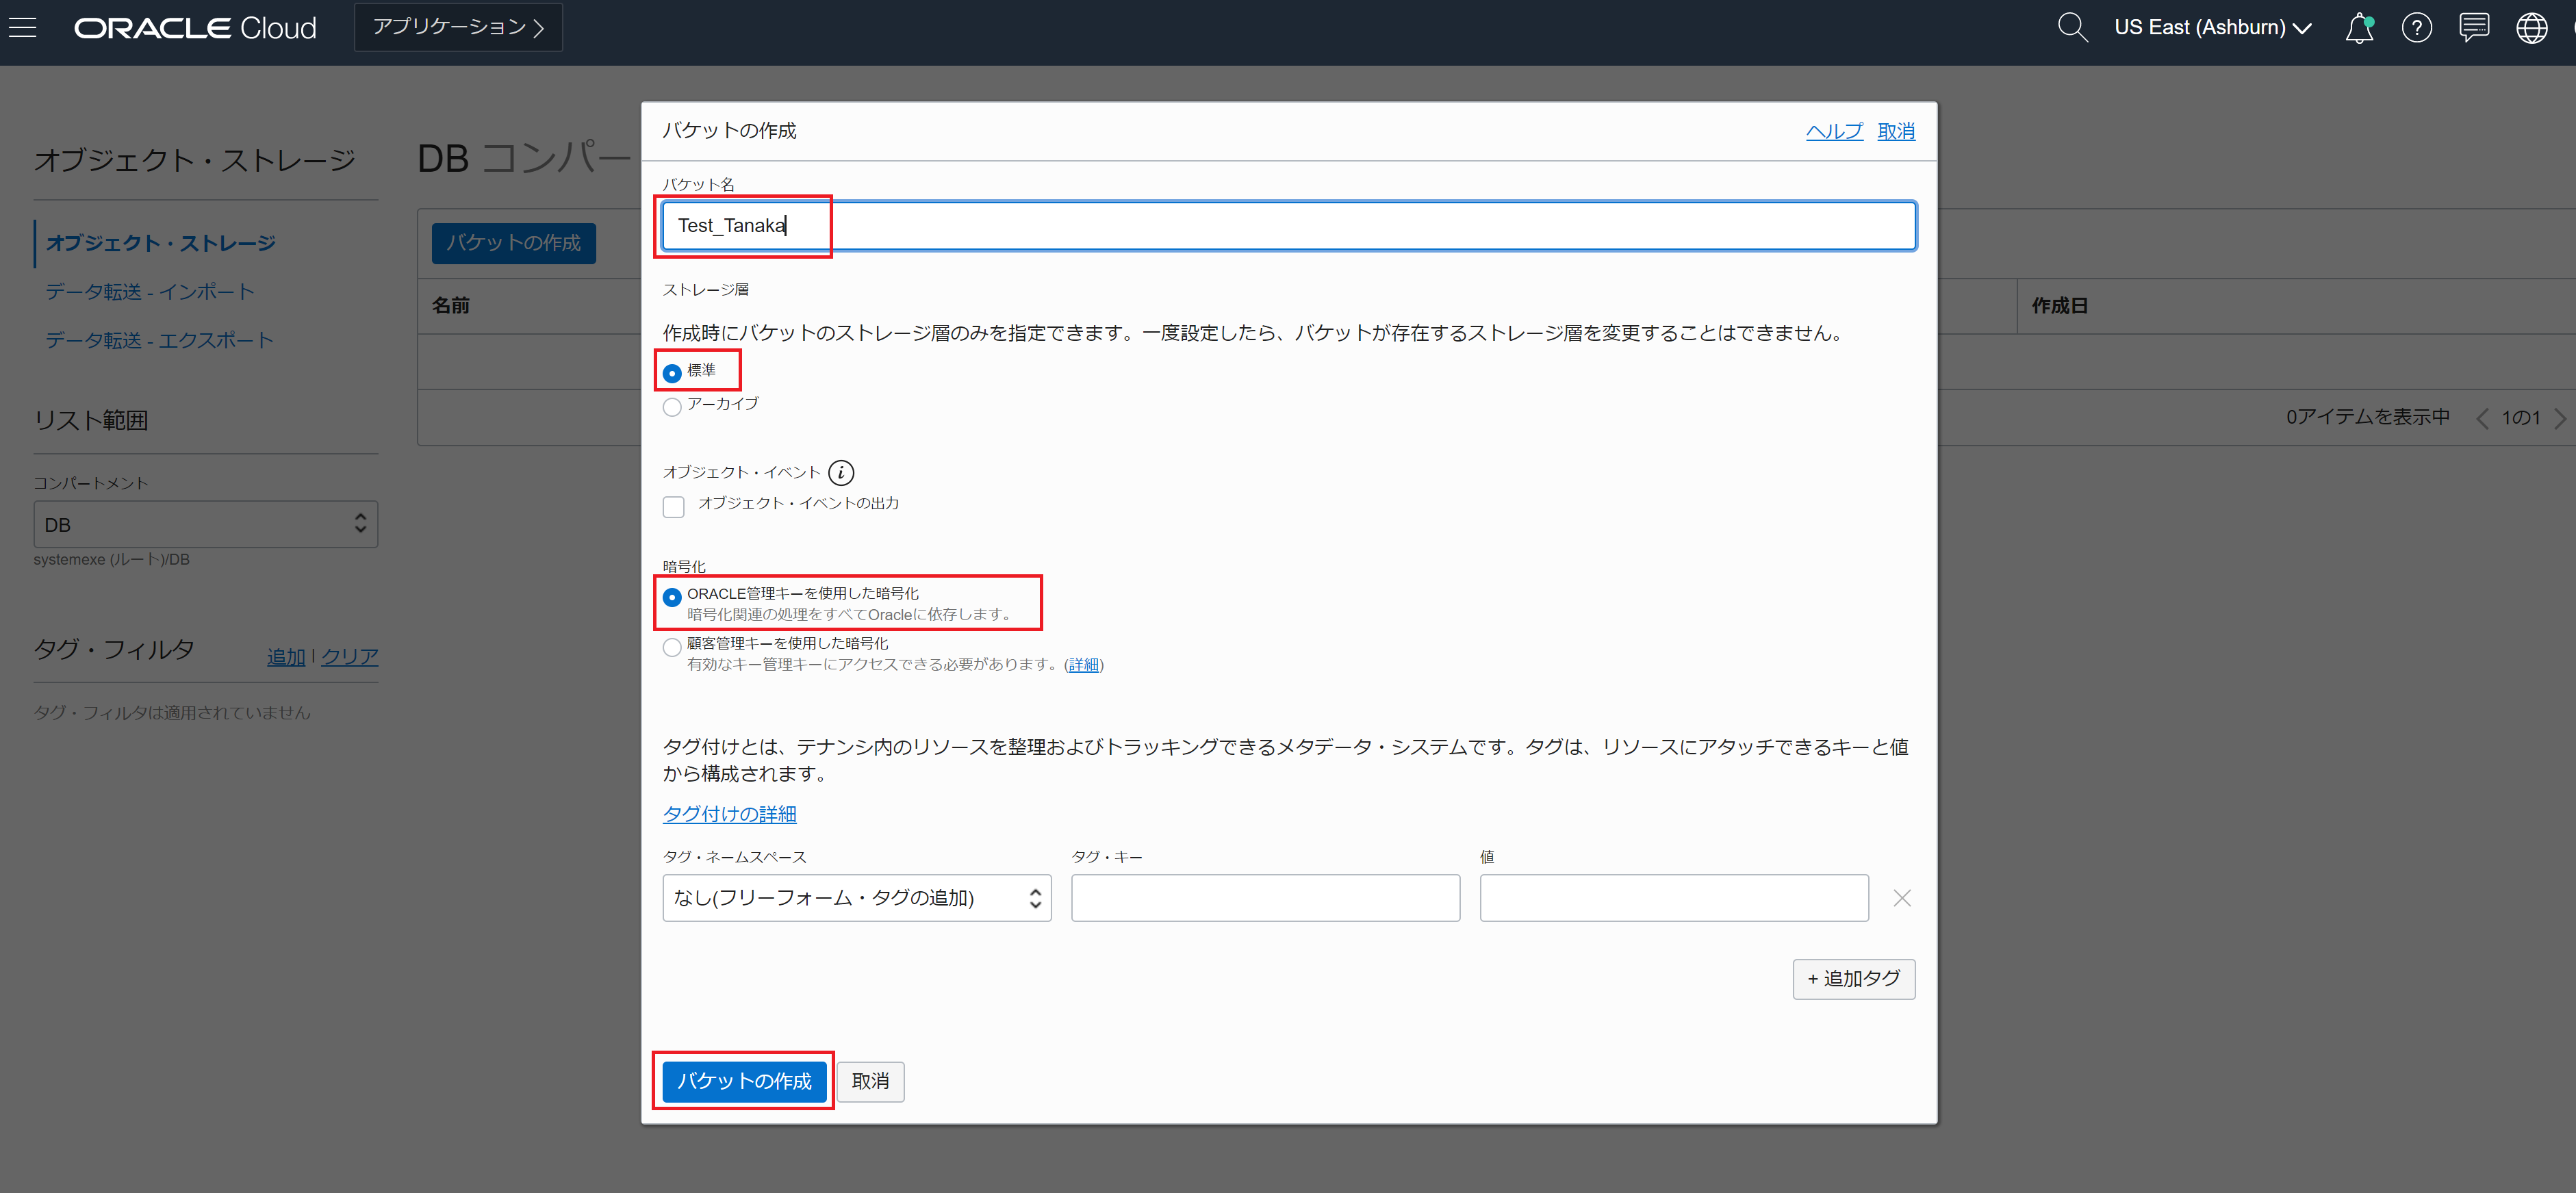Click the object events info icon

coord(841,472)
